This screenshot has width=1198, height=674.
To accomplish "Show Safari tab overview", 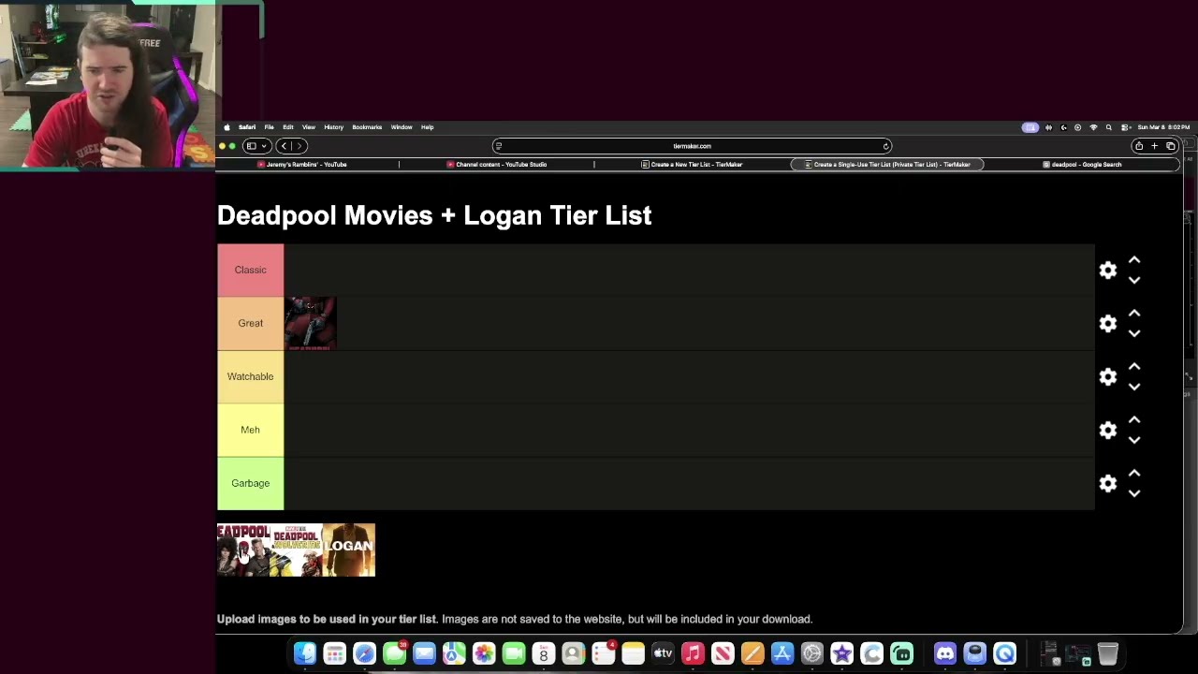I will 1171,146.
